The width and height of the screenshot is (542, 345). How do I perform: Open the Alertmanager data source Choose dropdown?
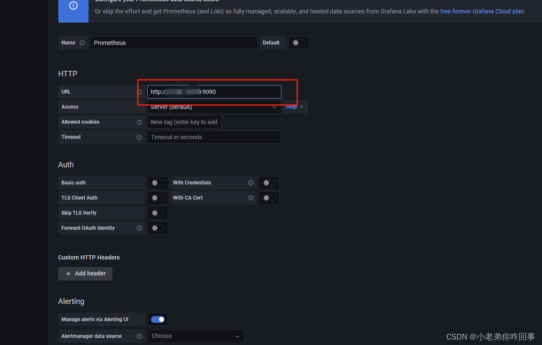point(195,336)
